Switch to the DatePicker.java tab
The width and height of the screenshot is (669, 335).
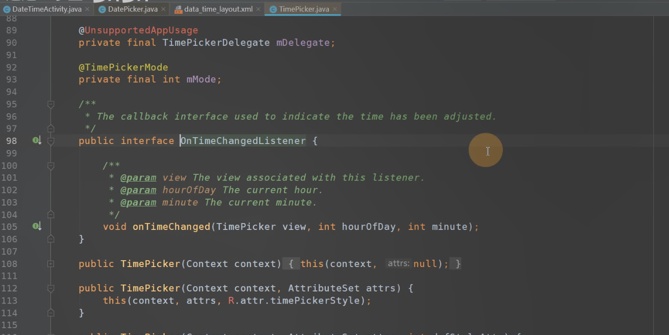(133, 9)
